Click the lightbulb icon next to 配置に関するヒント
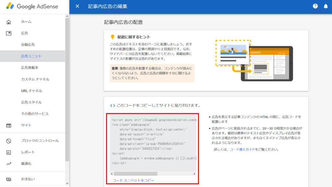The height and width of the screenshot is (187, 332). [x=113, y=37]
